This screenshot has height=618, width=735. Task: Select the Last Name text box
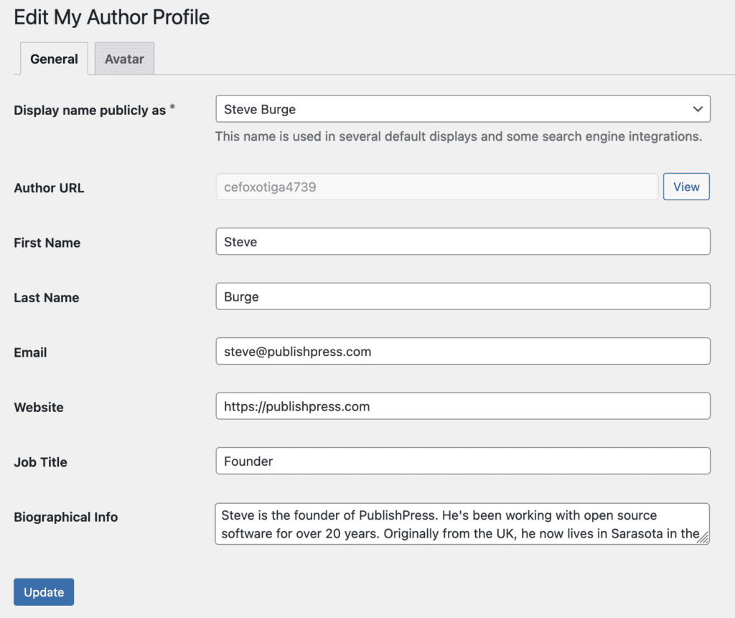[x=462, y=296]
